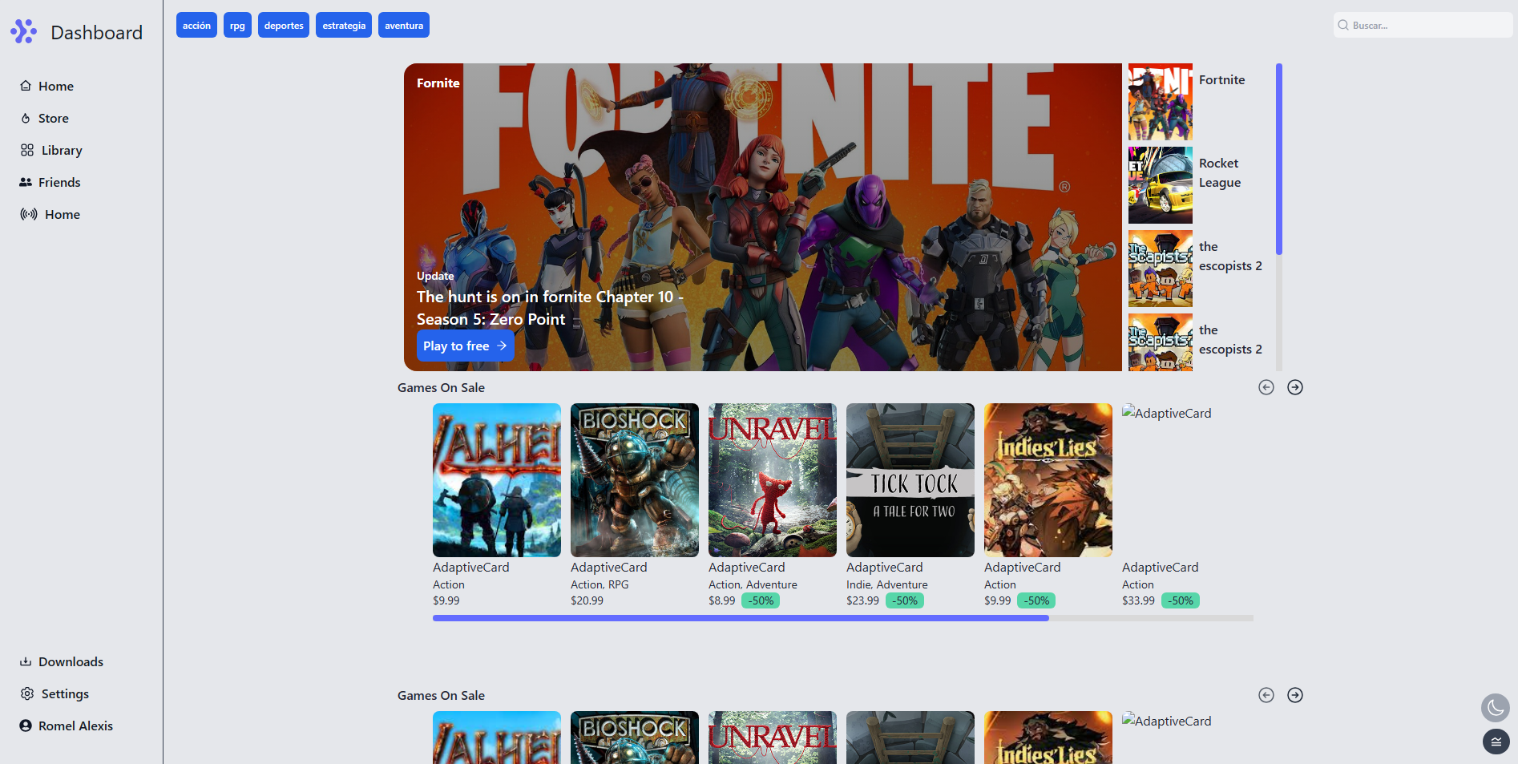This screenshot has height=764, width=1518.
Task: Toggle dark mode with moon icon
Action: (1495, 708)
